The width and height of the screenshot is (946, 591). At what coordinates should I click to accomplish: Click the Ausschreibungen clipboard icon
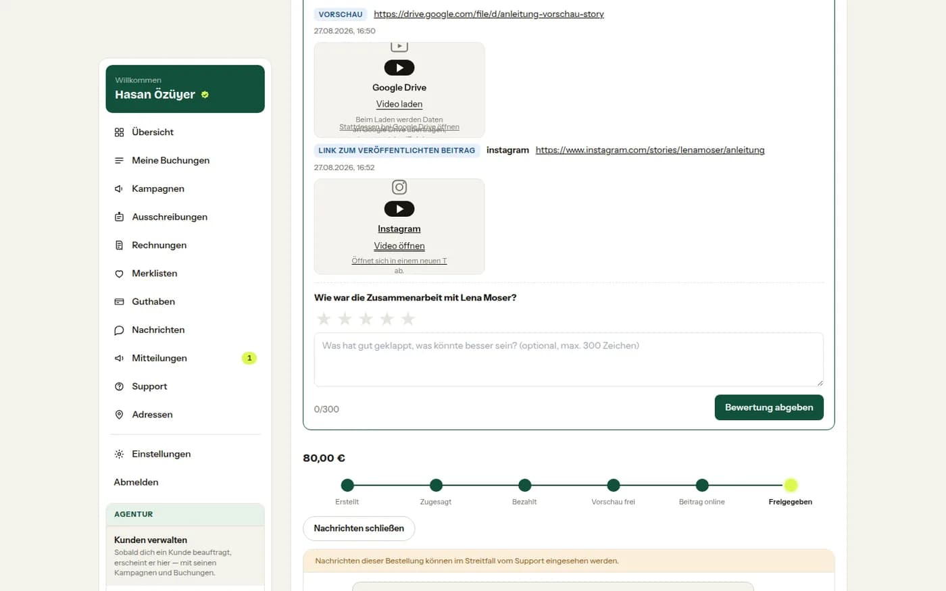pos(119,217)
